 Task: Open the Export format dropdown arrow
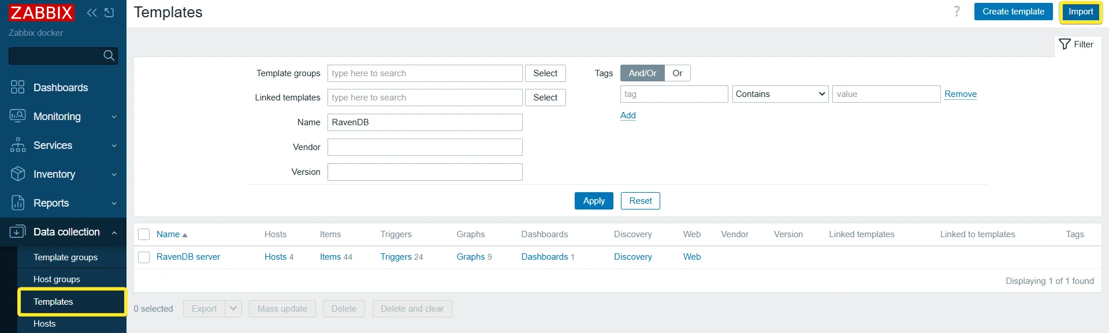click(233, 309)
